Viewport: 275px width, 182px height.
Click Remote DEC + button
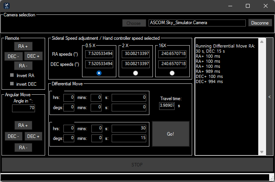(x=33, y=56)
